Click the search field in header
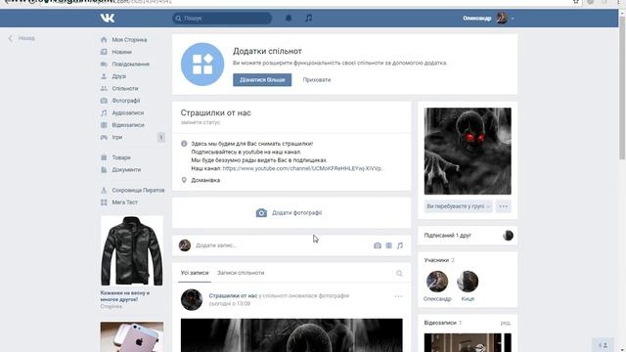The height and width of the screenshot is (352, 626). [222, 18]
